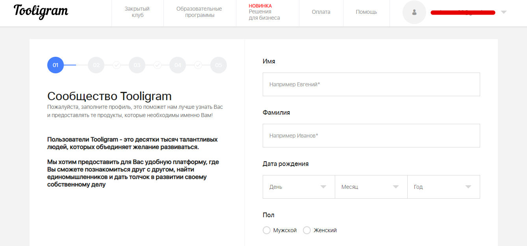The image size is (527, 246).
Task: Open the Год dropdown
Action: [x=444, y=187]
